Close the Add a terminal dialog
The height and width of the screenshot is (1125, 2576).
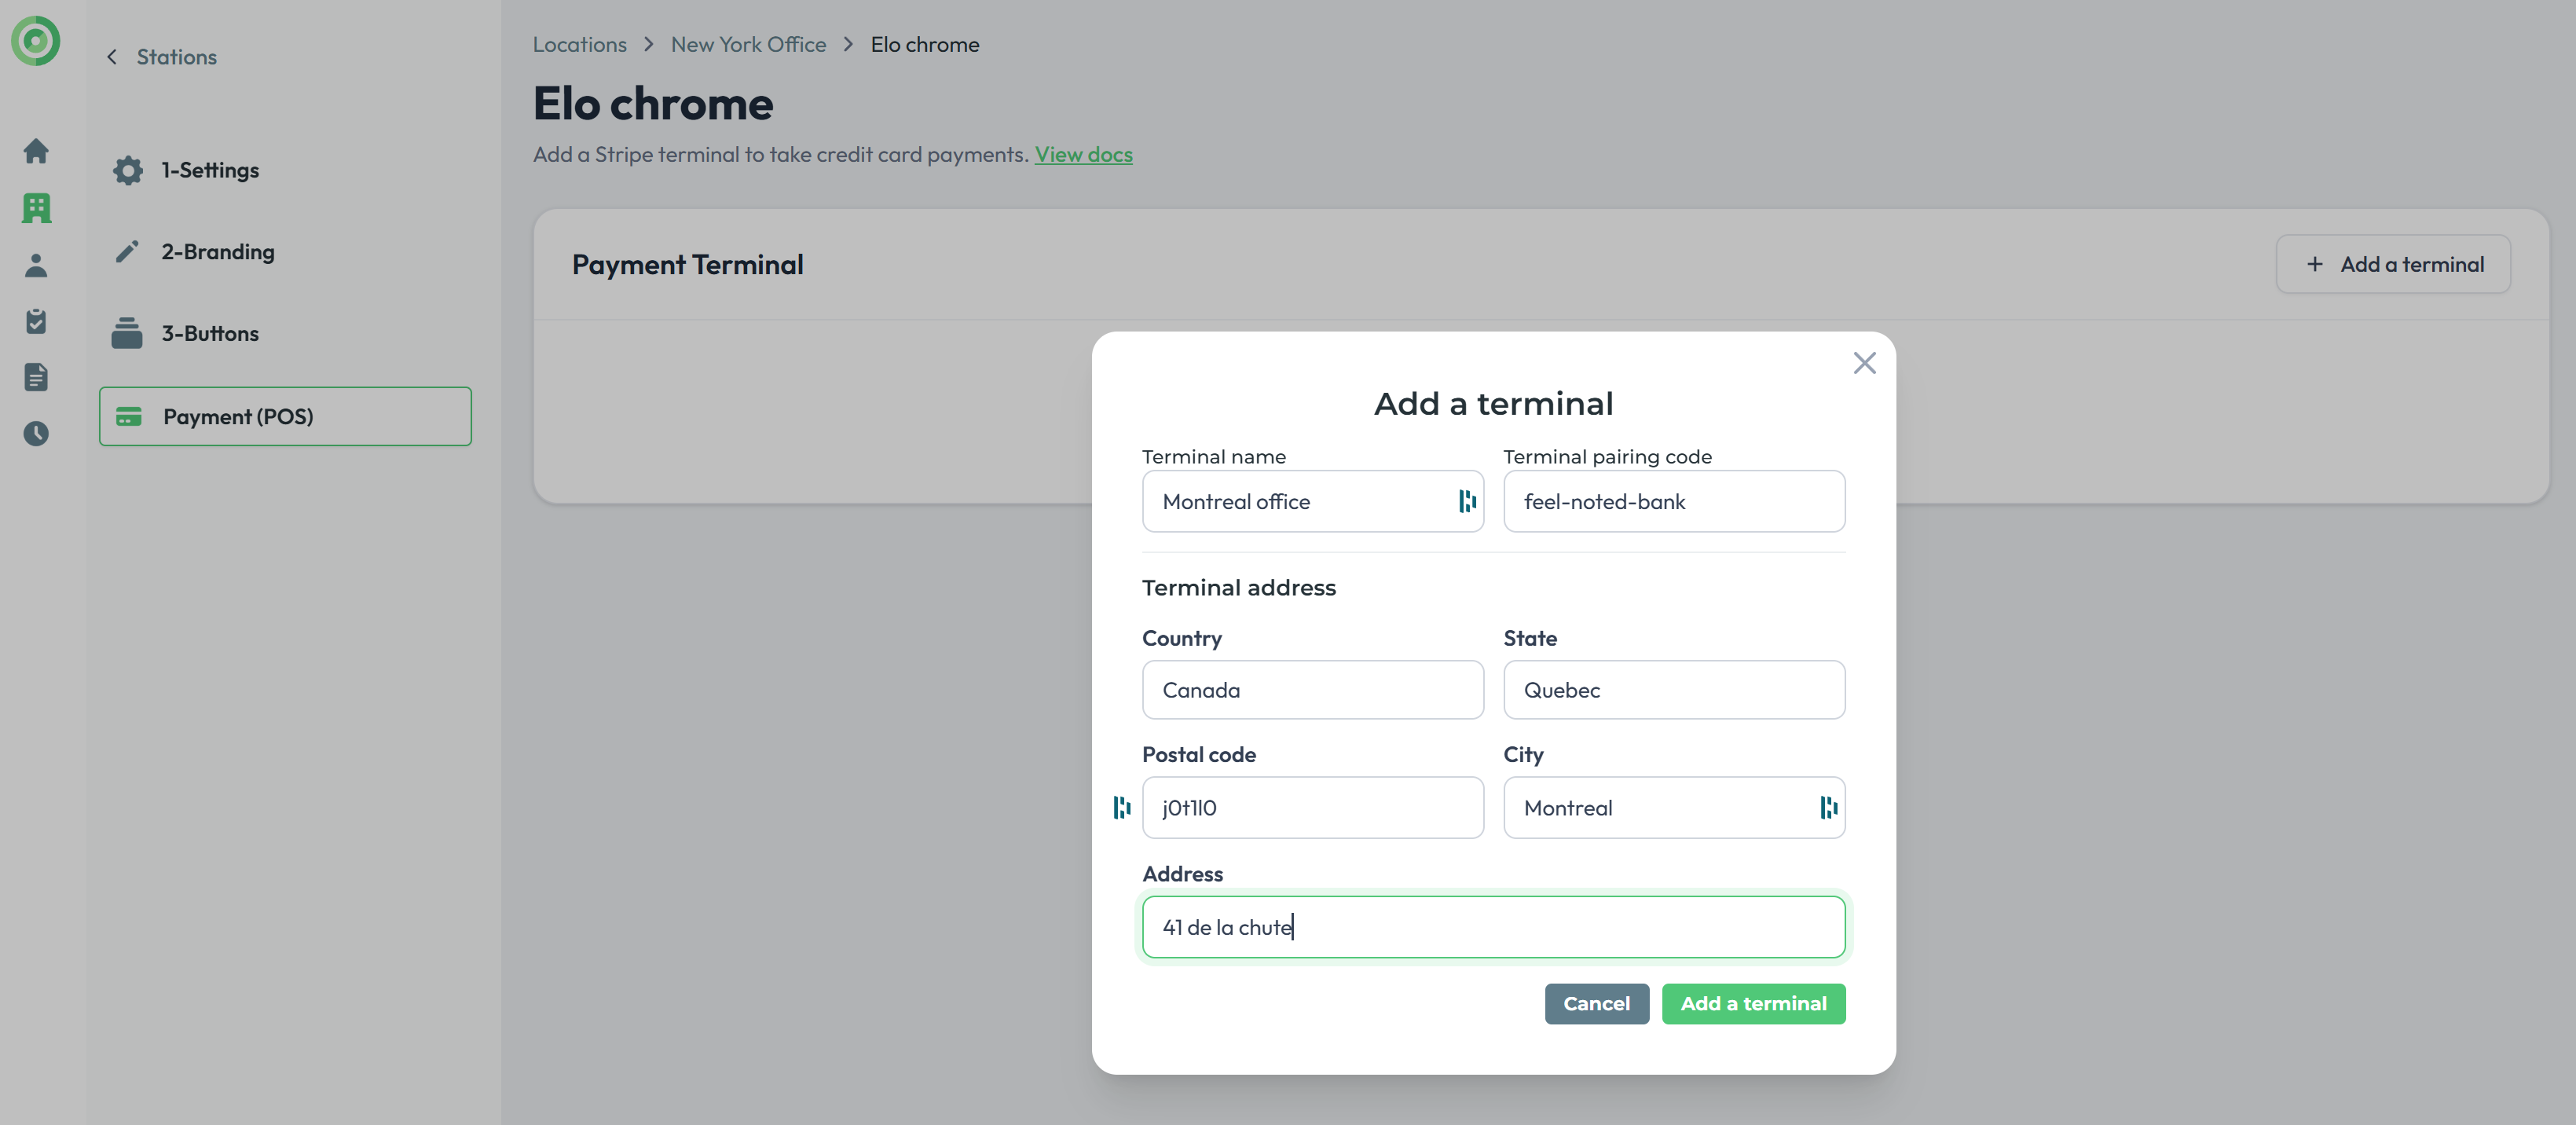coord(1864,363)
